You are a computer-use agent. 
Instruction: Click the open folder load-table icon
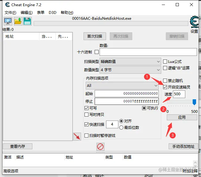18,21
